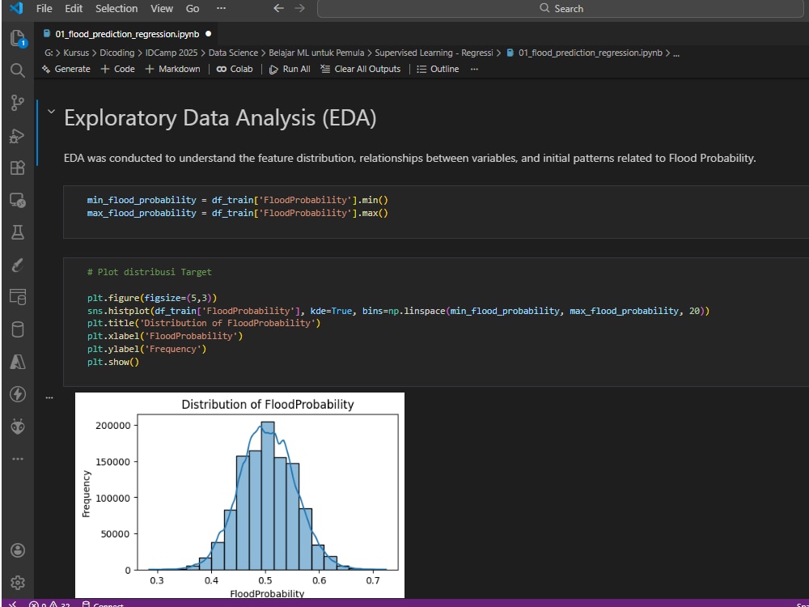Viewport: 809px width, 607px height.
Task: Open the Source Control view
Action: (18, 104)
